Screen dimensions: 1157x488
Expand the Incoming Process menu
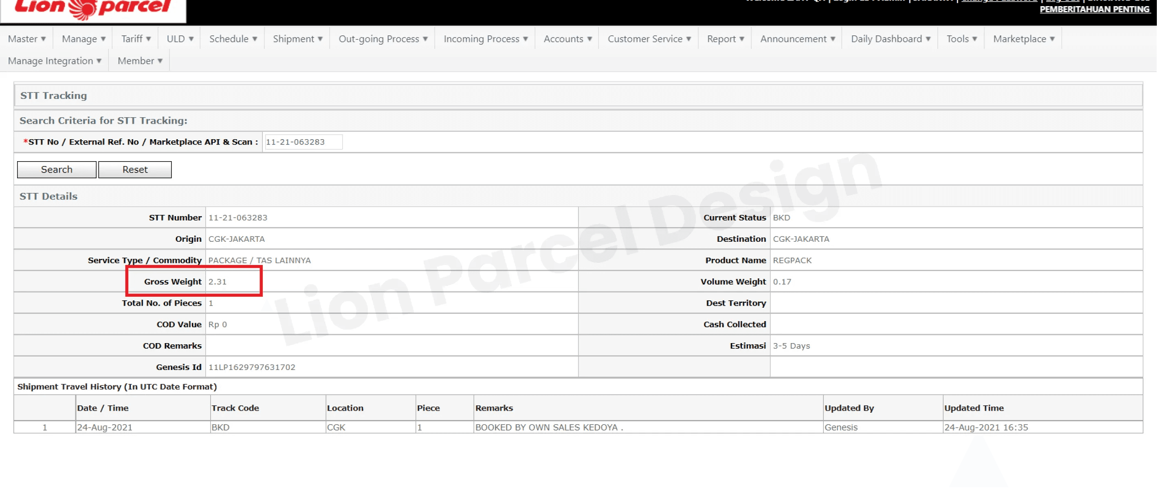[x=485, y=39]
